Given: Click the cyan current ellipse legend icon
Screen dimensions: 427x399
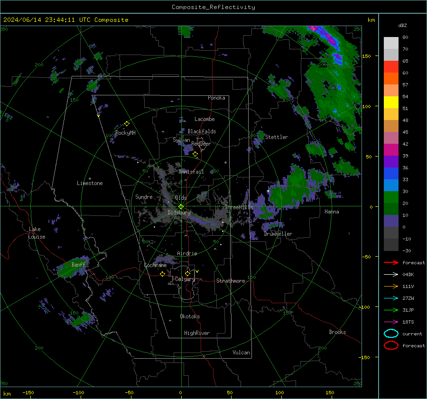Looking at the screenshot, I should (x=391, y=334).
